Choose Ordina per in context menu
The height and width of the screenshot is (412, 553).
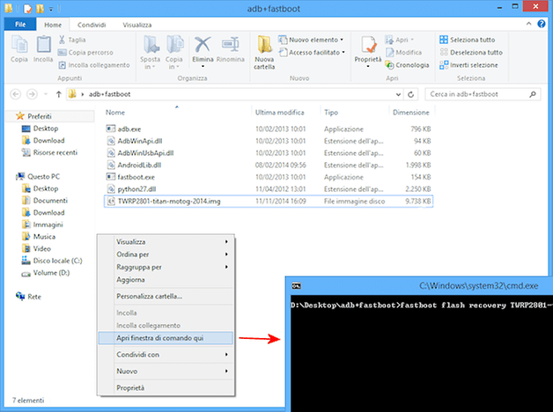166,254
